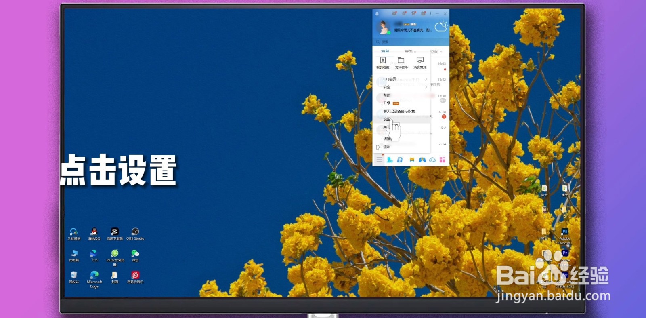Select 明天 folder on desktop
The image size is (646, 318).
[x=564, y=191]
